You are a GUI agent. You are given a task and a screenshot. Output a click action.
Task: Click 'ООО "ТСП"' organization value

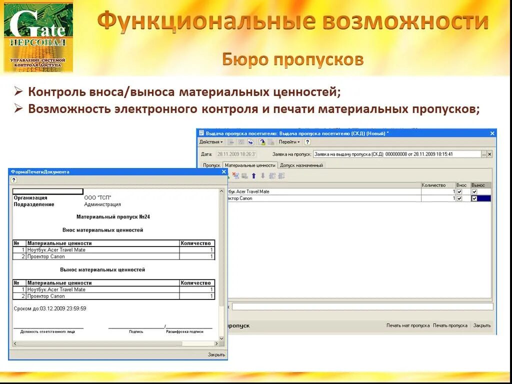97,198
